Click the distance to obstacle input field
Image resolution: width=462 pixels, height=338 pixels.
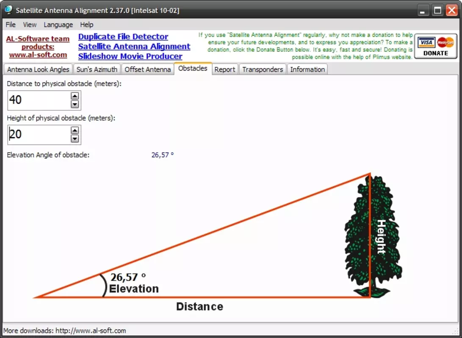click(x=39, y=100)
